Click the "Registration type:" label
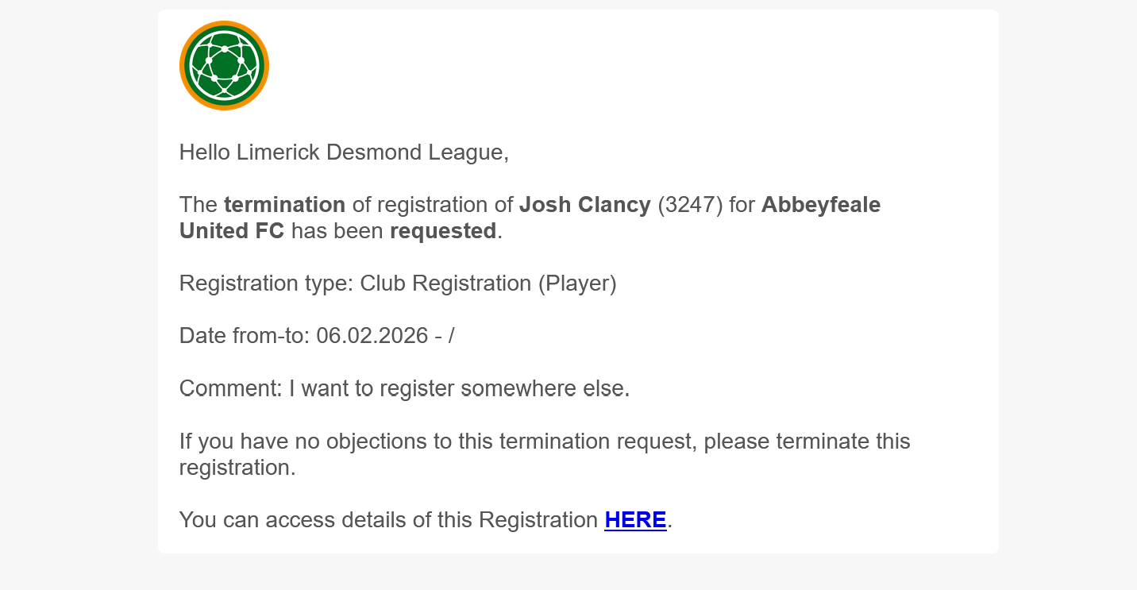 (266, 283)
